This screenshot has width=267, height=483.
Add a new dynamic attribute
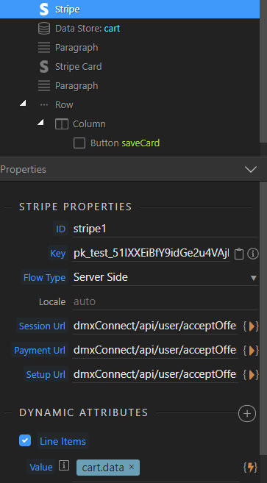pyautogui.click(x=247, y=413)
